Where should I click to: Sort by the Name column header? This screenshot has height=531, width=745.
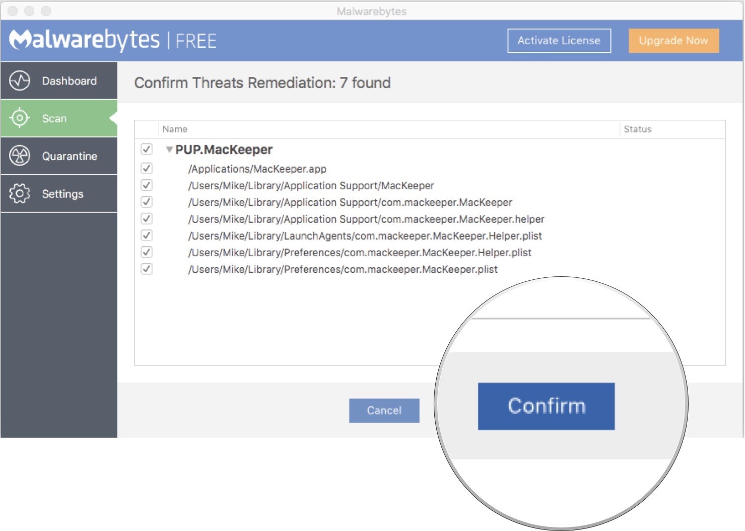pyautogui.click(x=175, y=129)
